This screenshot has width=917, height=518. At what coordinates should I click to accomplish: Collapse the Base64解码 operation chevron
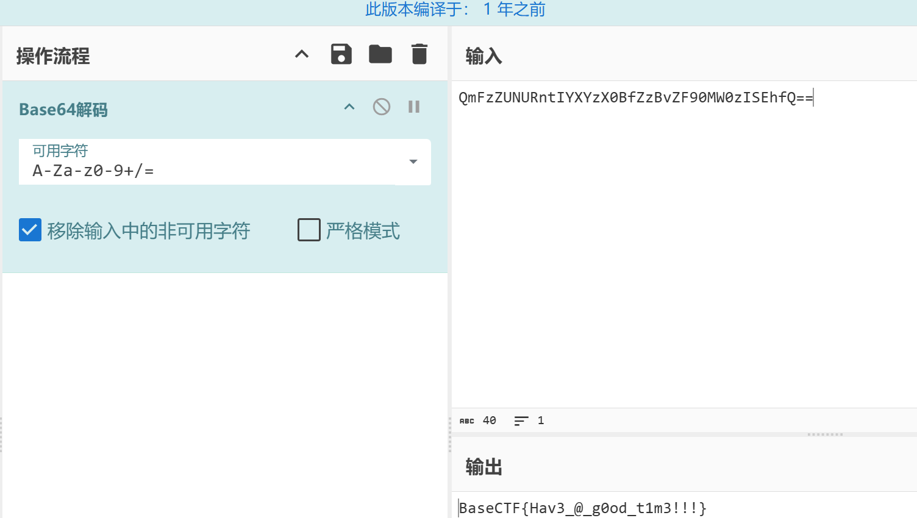click(x=349, y=107)
